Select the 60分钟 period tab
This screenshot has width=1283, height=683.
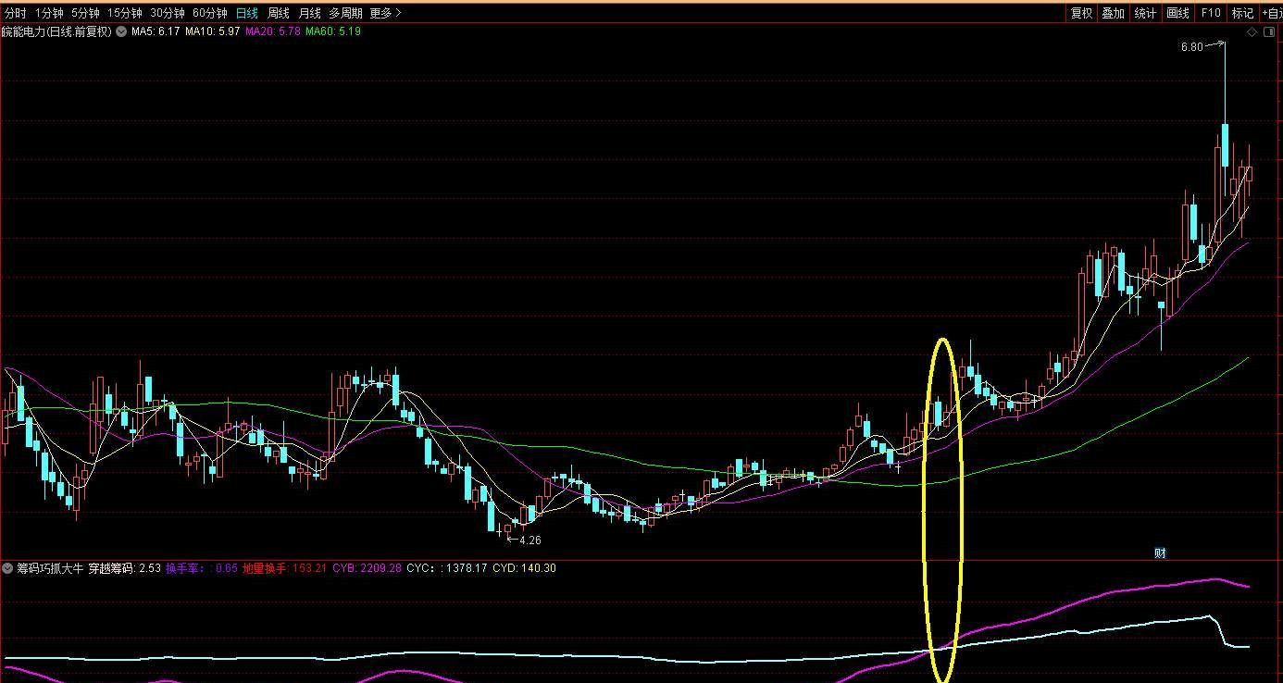(209, 13)
